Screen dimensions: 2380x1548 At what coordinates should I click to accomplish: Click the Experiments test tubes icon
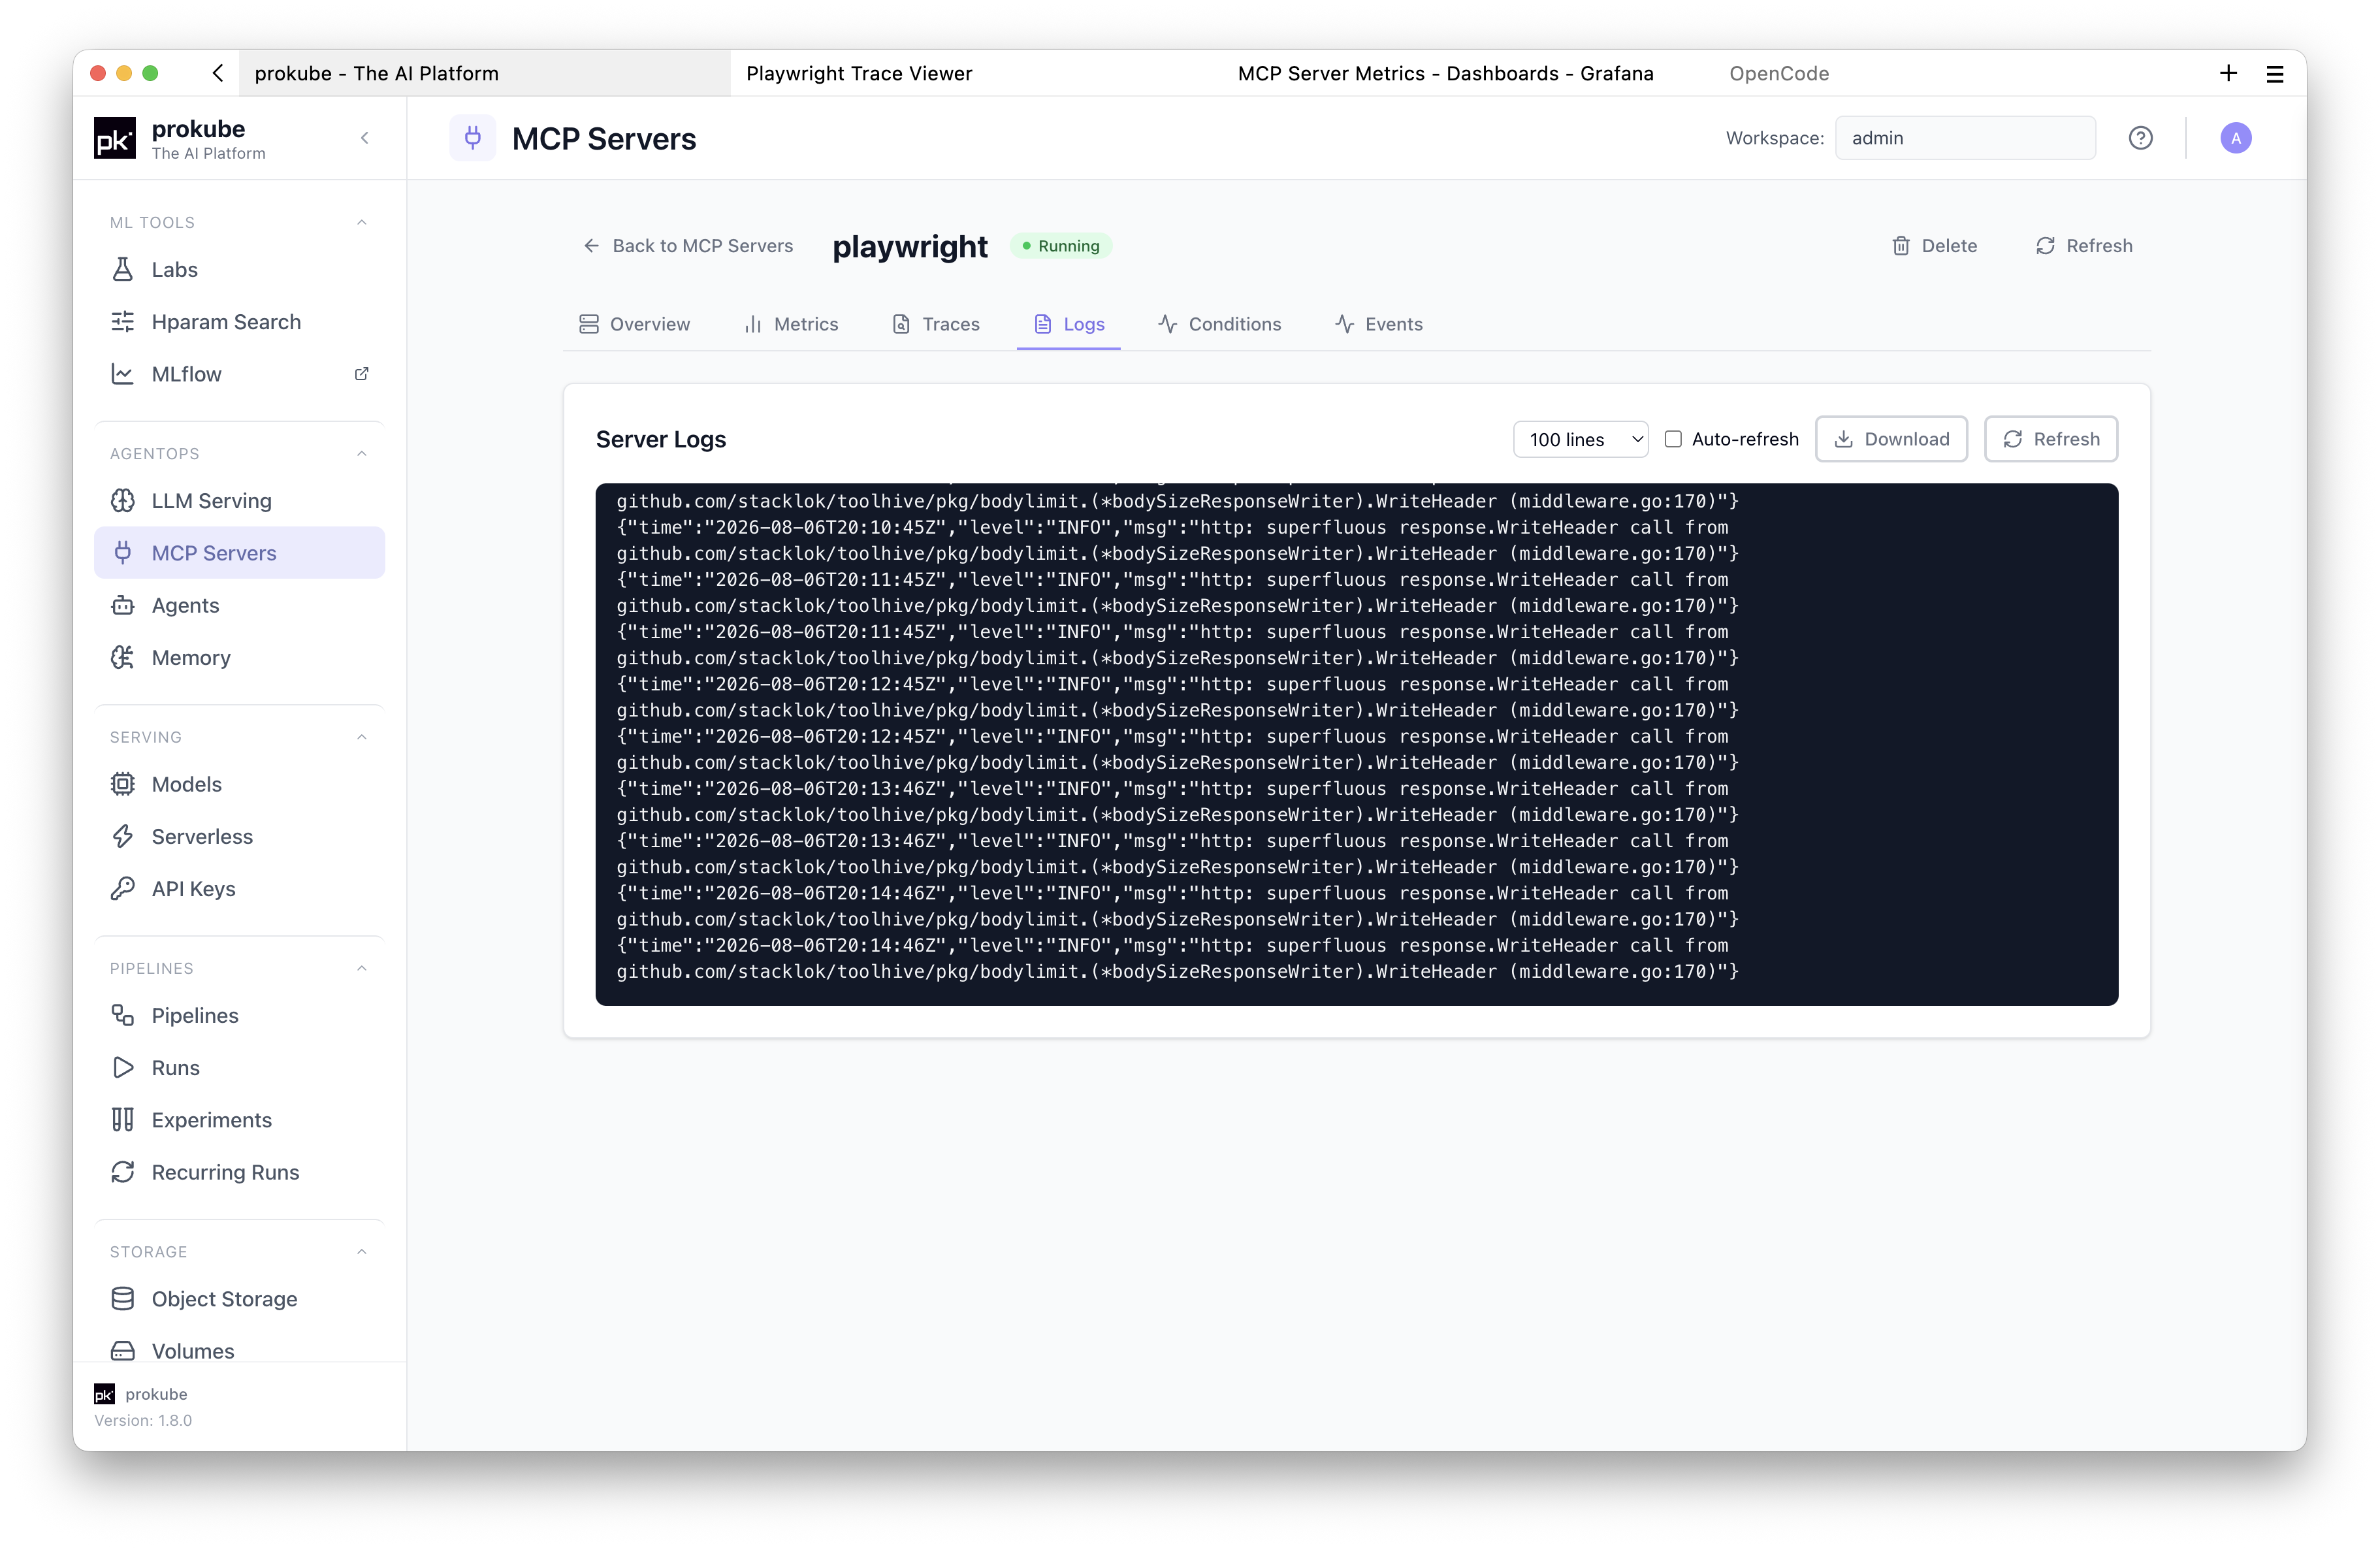(122, 1119)
